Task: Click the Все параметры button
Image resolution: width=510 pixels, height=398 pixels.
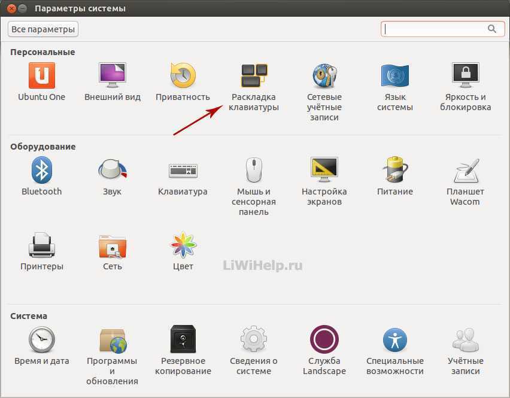Action: (43, 29)
